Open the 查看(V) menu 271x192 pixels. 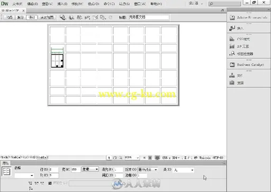(x=47, y=4)
